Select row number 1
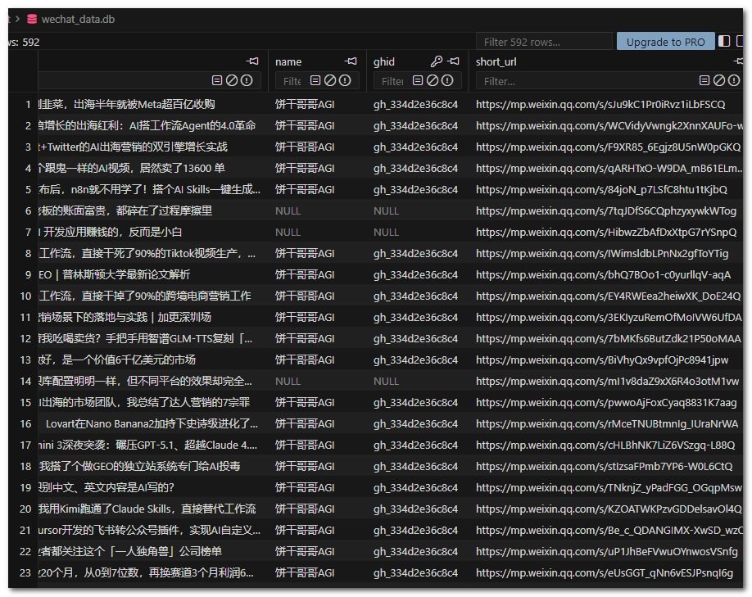This screenshot has height=597, width=752. [29, 104]
